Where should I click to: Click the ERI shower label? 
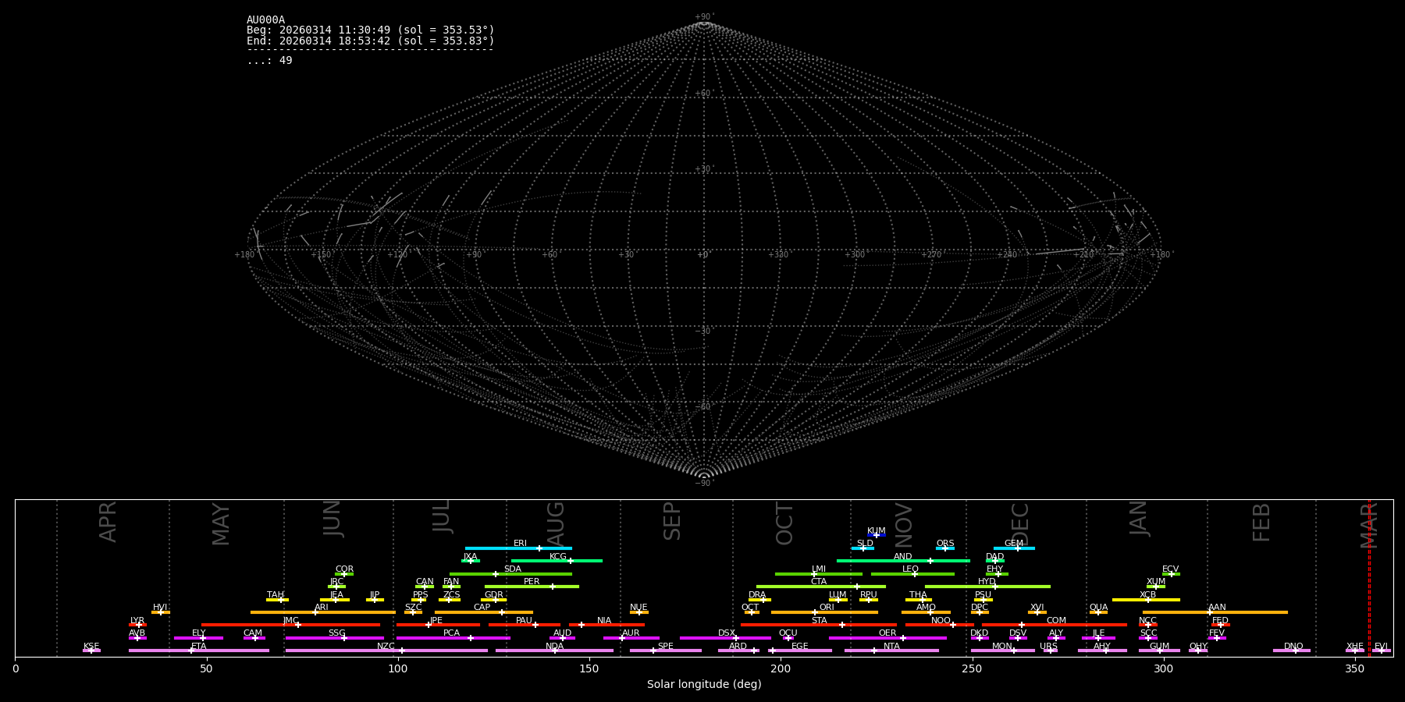(x=520, y=544)
